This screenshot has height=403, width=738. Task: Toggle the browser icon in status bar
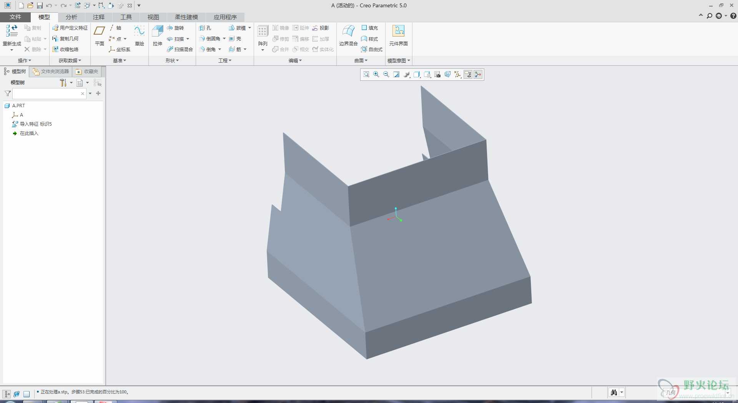pyautogui.click(x=17, y=394)
